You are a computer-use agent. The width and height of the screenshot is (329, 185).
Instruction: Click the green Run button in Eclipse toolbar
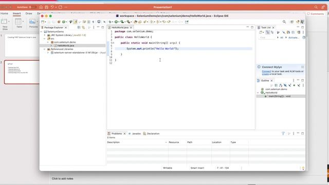click(116, 22)
